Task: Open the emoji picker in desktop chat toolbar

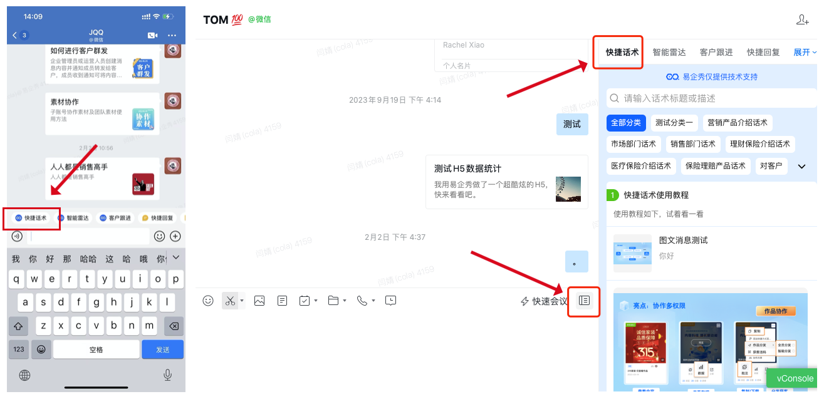Action: click(x=208, y=301)
